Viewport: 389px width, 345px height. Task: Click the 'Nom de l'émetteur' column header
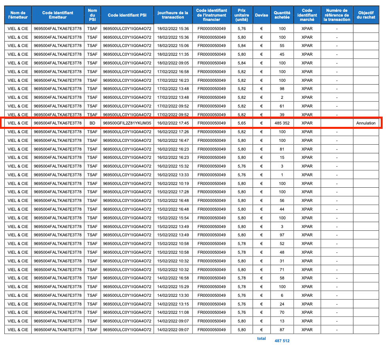pos(18,15)
